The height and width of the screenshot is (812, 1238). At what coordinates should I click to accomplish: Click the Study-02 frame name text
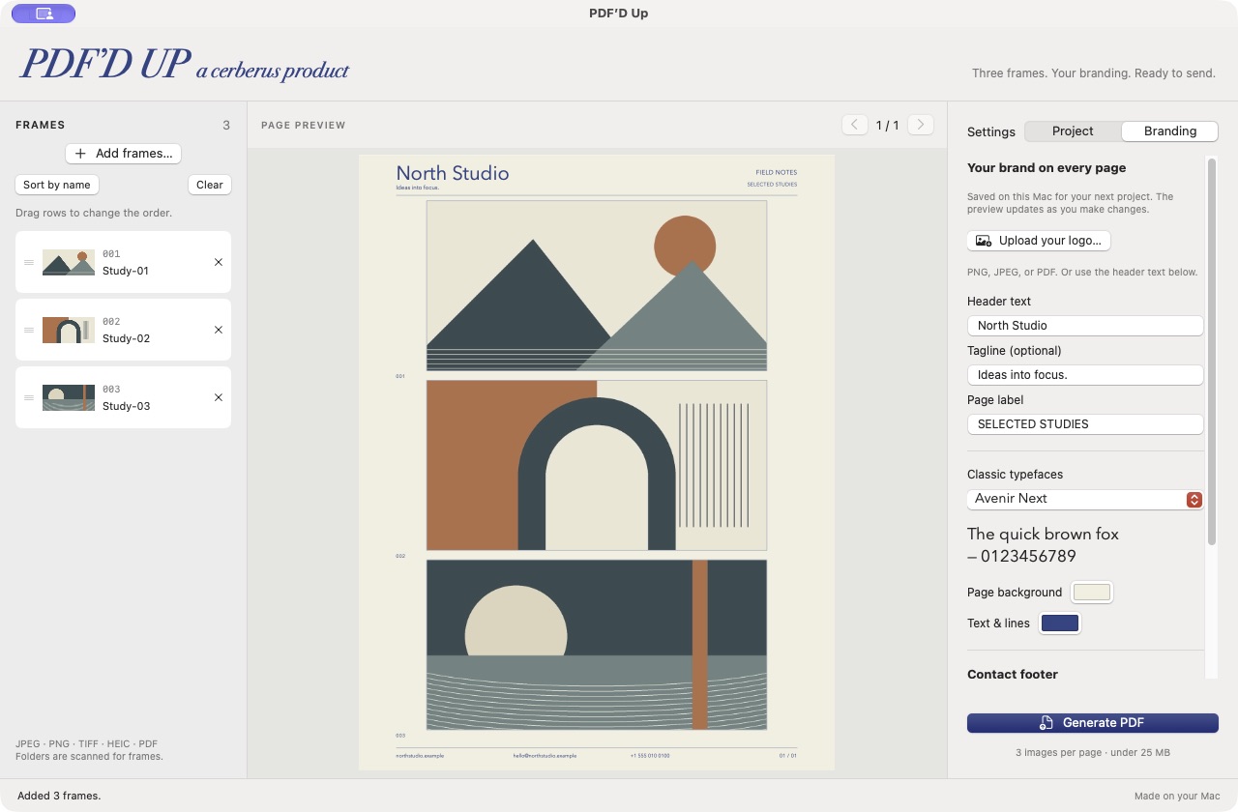[126, 338]
